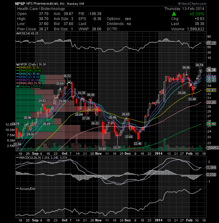Click the 33.69 price label

point(60,84)
